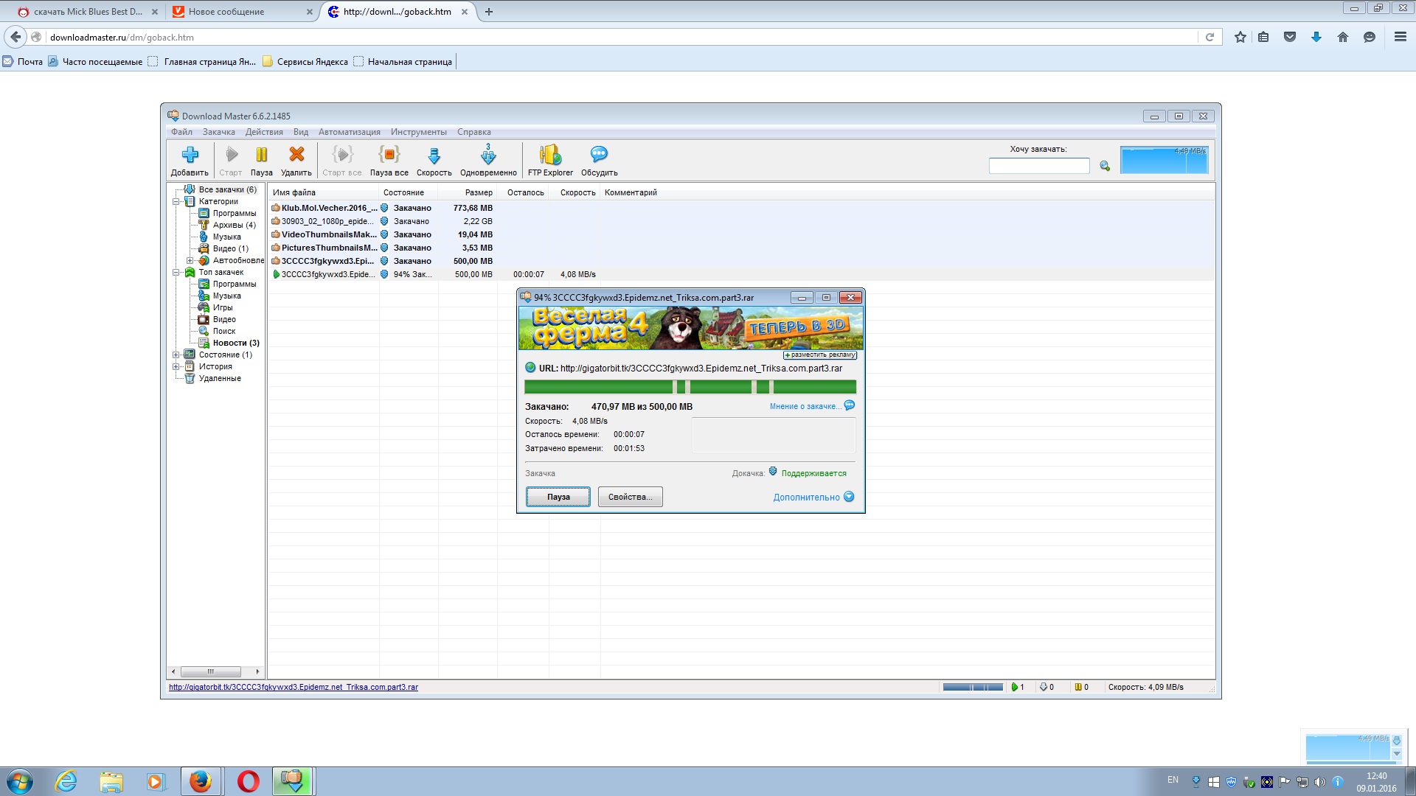The width and height of the screenshot is (1416, 796).
Task: Click the search icon beside Хочу закачать
Action: pos(1105,167)
